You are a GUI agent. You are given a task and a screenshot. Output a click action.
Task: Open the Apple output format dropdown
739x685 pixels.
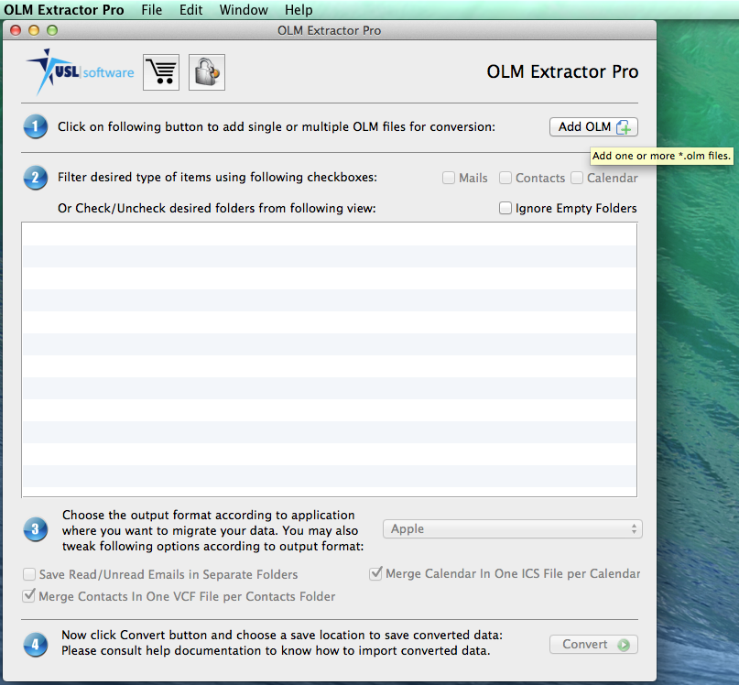click(x=512, y=529)
